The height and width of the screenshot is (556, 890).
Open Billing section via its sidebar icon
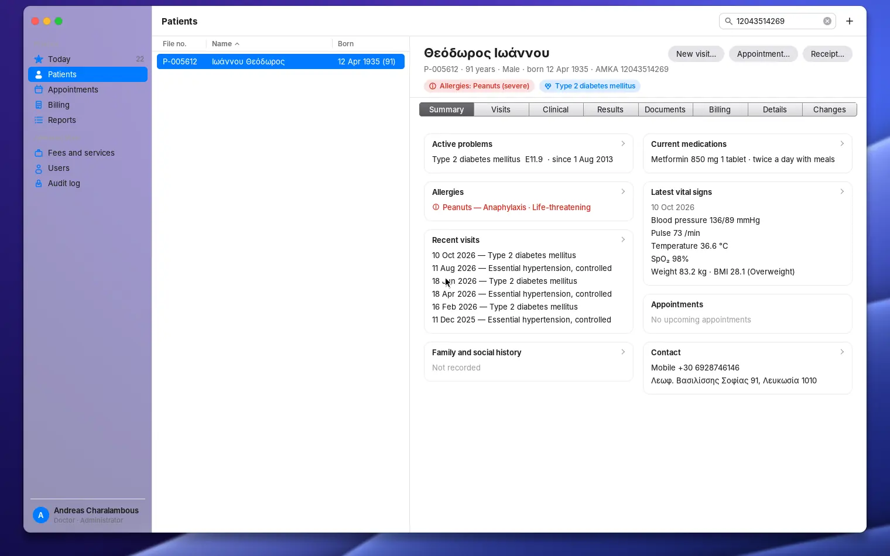[x=39, y=105]
